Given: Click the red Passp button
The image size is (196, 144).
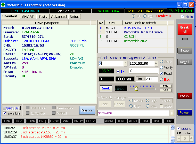Looking at the screenshot, I should (x=184, y=96).
